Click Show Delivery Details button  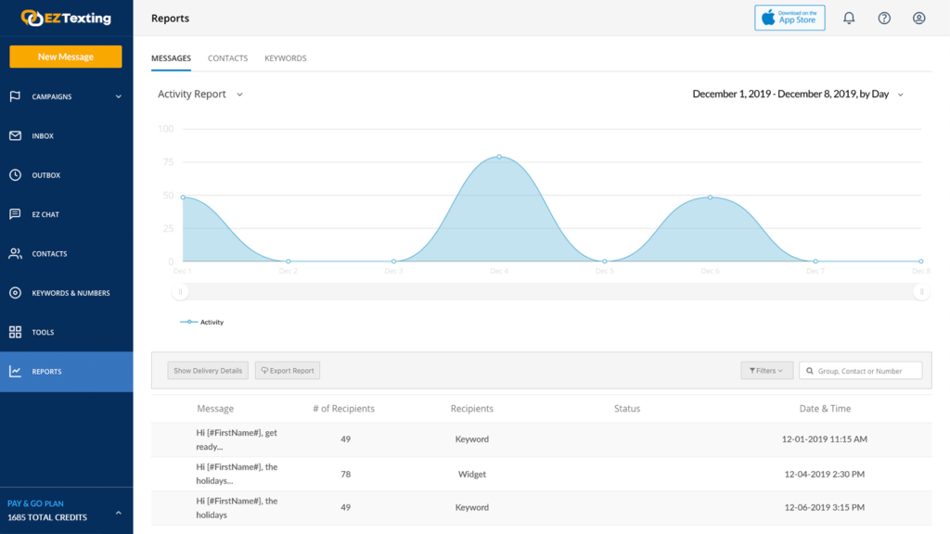pos(208,371)
